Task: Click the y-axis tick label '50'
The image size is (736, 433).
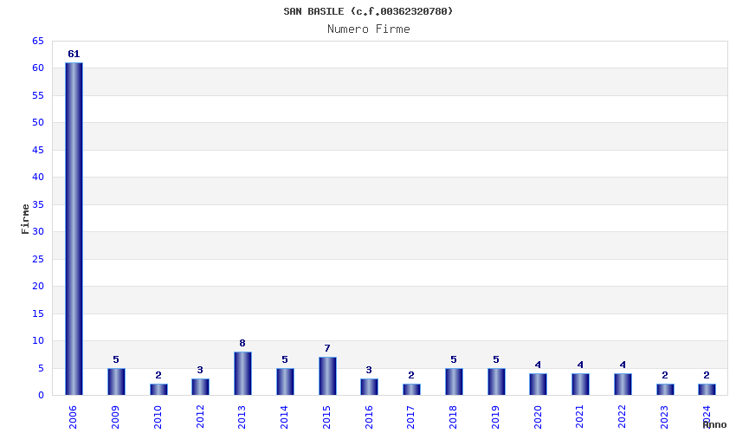Action: pyautogui.click(x=38, y=123)
